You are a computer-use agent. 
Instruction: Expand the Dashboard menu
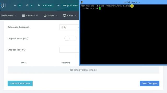pyautogui.click(x=9, y=16)
